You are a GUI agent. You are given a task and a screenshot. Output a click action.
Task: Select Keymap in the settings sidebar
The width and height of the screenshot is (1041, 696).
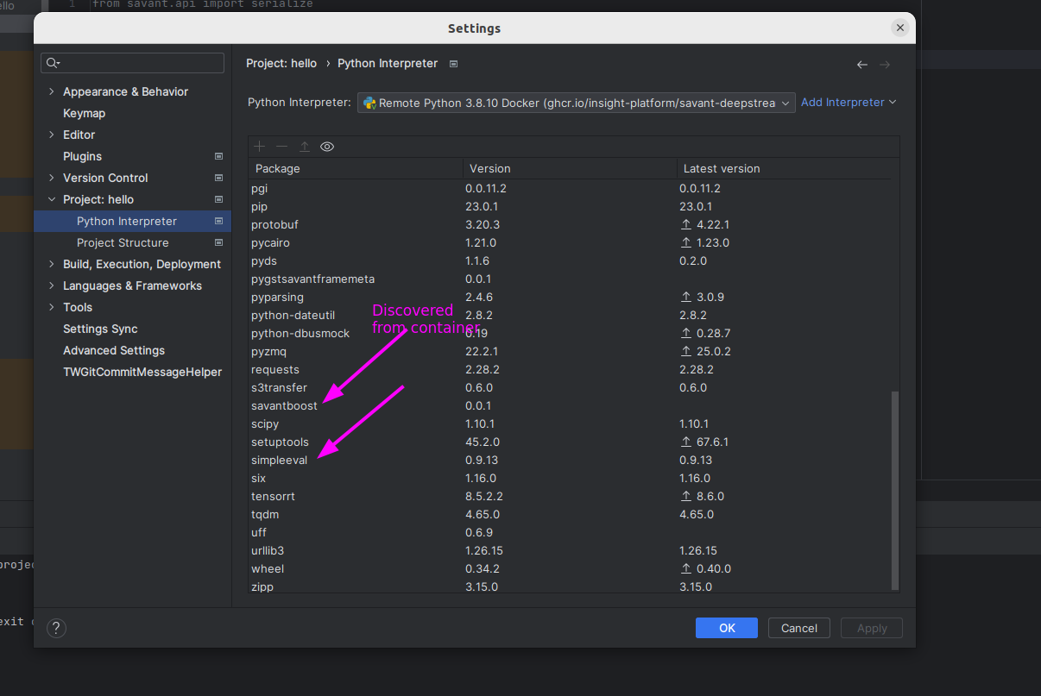83,113
